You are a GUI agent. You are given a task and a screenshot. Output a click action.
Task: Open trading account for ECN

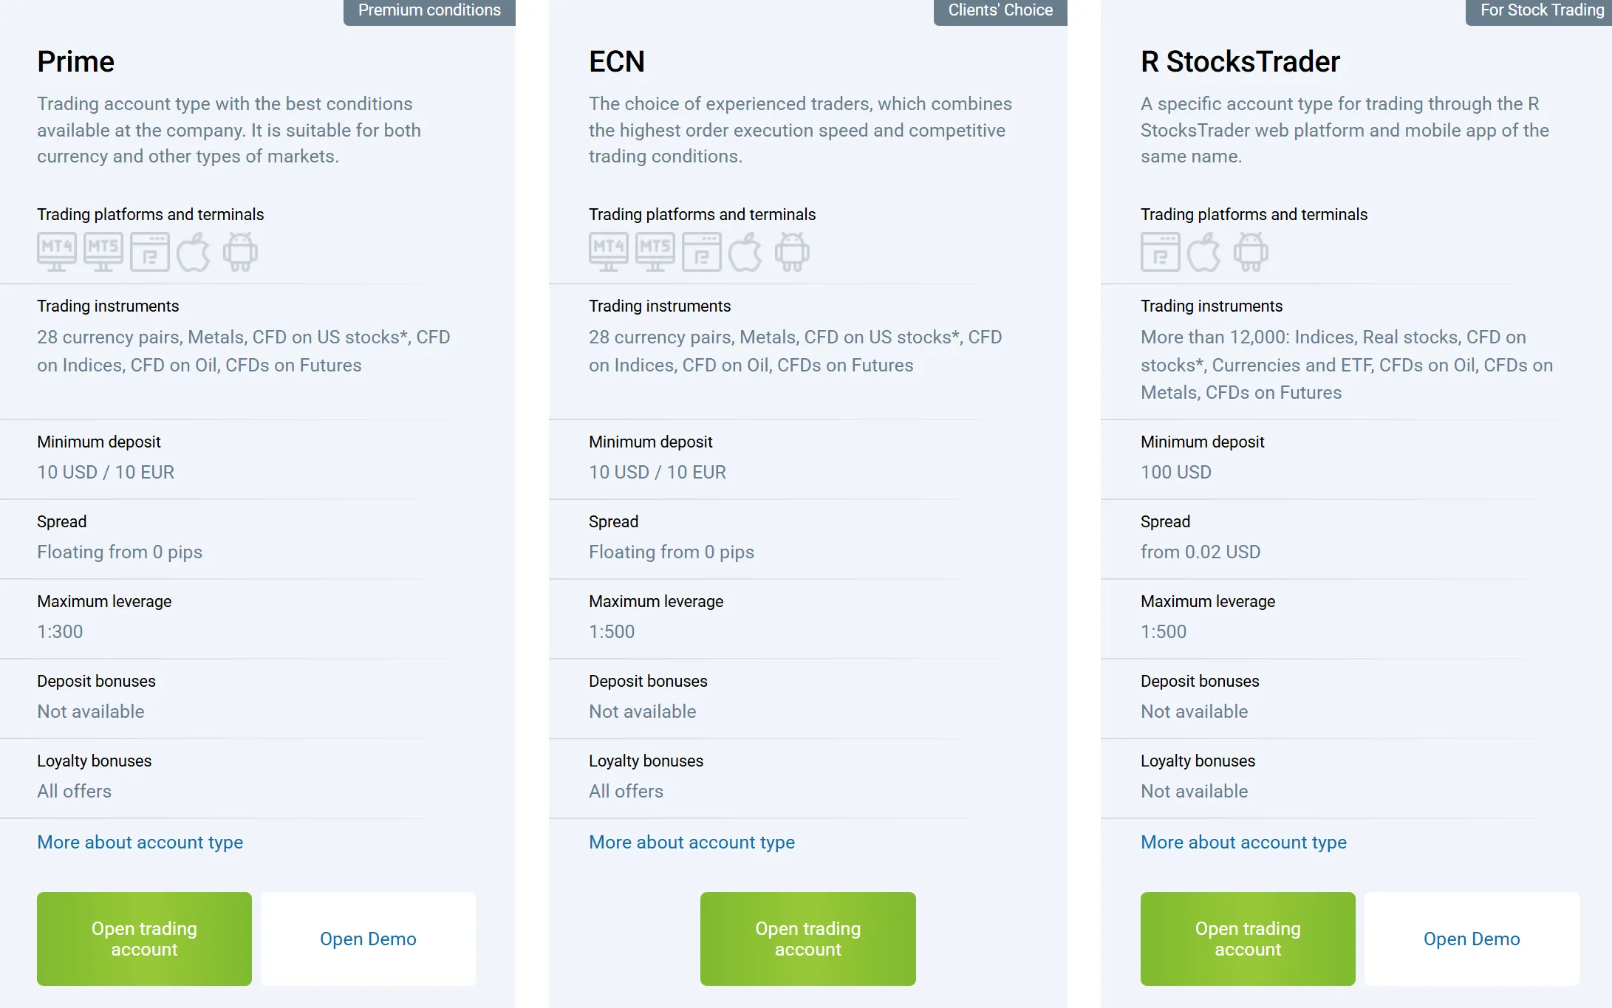point(808,939)
